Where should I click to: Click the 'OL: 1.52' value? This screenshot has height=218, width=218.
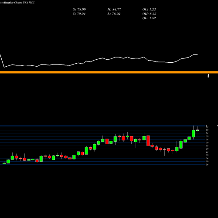149,18
